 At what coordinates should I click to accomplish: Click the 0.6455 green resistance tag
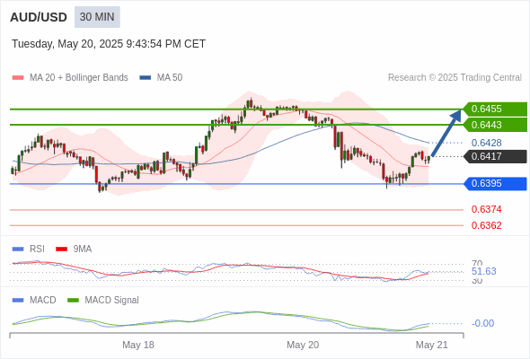pyautogui.click(x=495, y=109)
